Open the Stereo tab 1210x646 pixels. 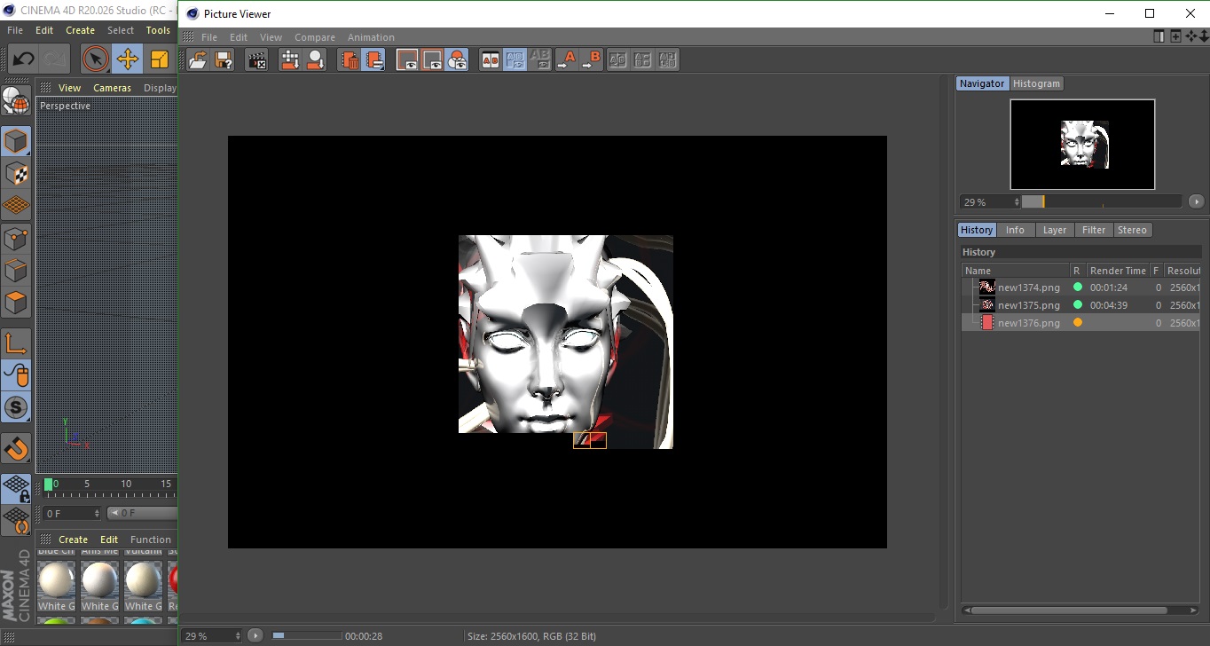pyautogui.click(x=1132, y=230)
